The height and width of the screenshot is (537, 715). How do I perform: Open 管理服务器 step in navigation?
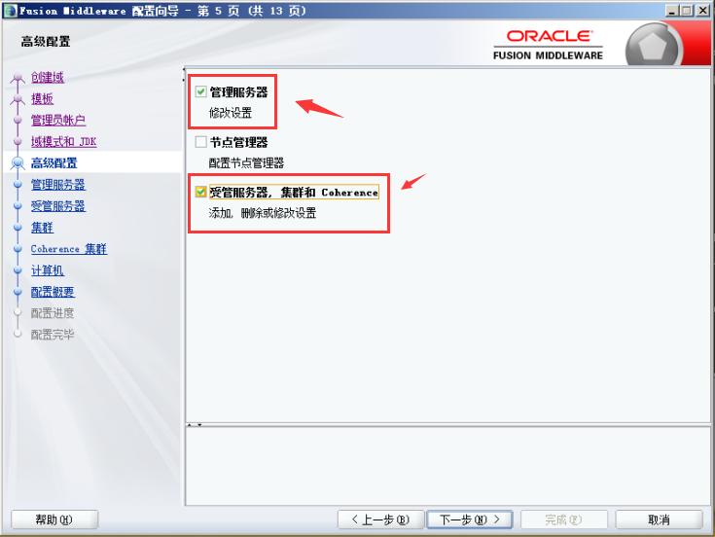point(57,184)
